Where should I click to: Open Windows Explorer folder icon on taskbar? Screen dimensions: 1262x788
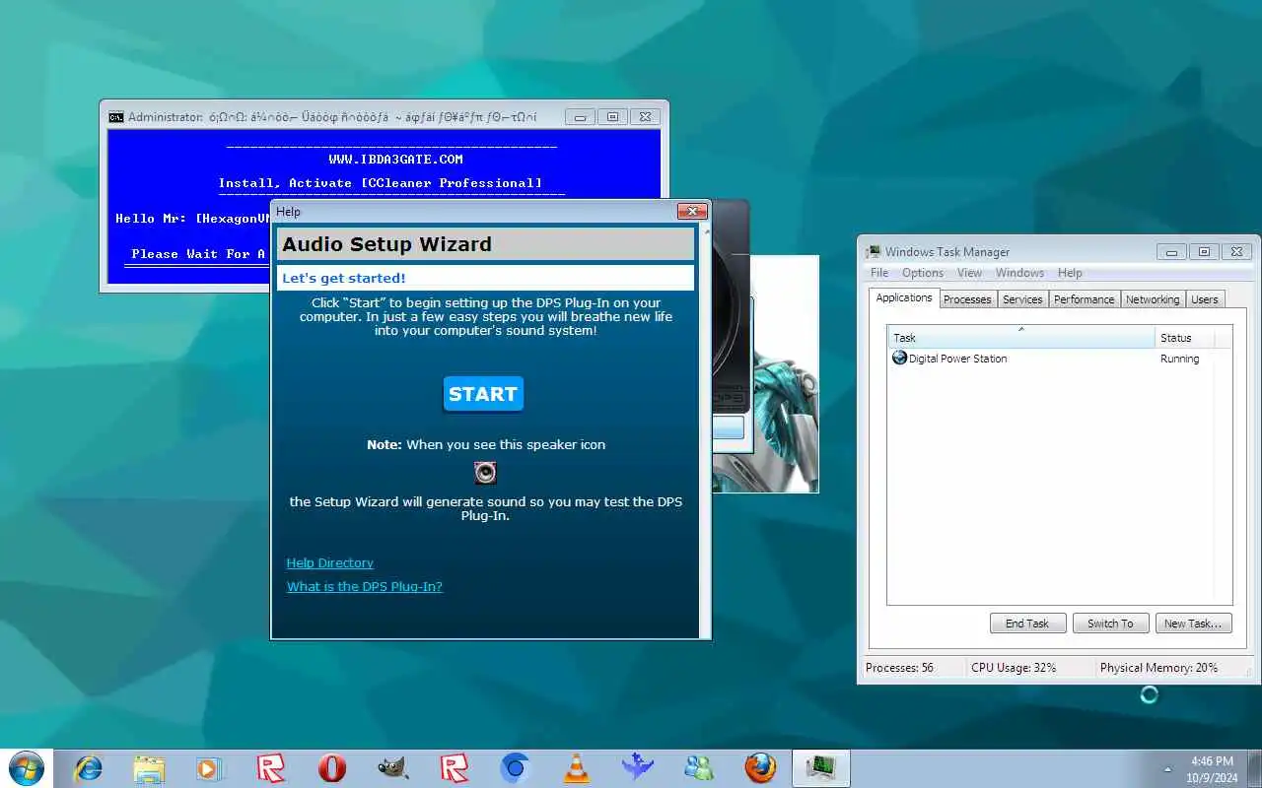[149, 767]
